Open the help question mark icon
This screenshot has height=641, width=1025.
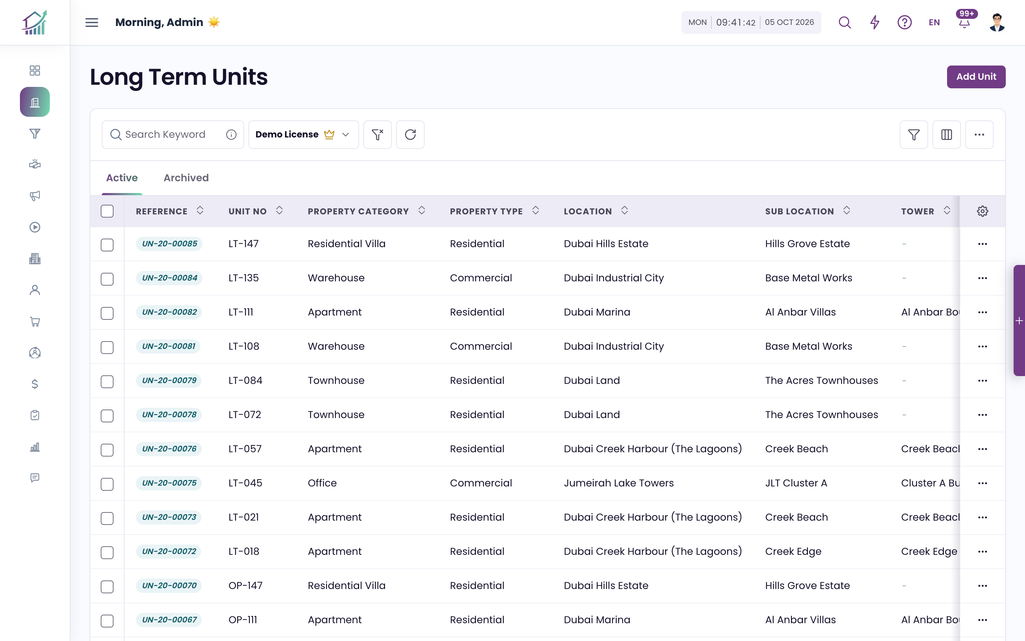tap(904, 22)
